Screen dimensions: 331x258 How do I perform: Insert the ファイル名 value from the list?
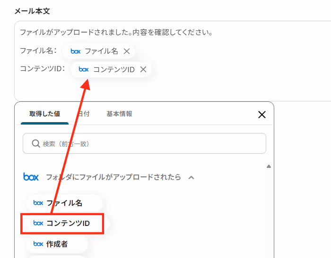click(64, 203)
